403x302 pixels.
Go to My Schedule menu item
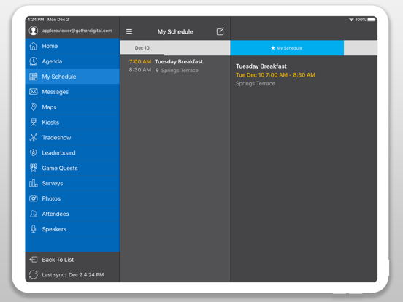coord(72,77)
